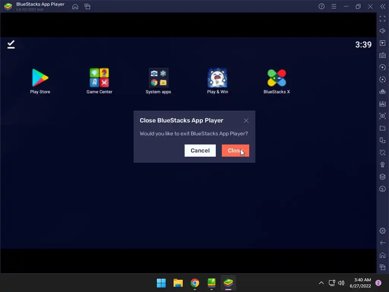
Task: Click the Android back arrow in the sidebar
Action: pos(383,243)
